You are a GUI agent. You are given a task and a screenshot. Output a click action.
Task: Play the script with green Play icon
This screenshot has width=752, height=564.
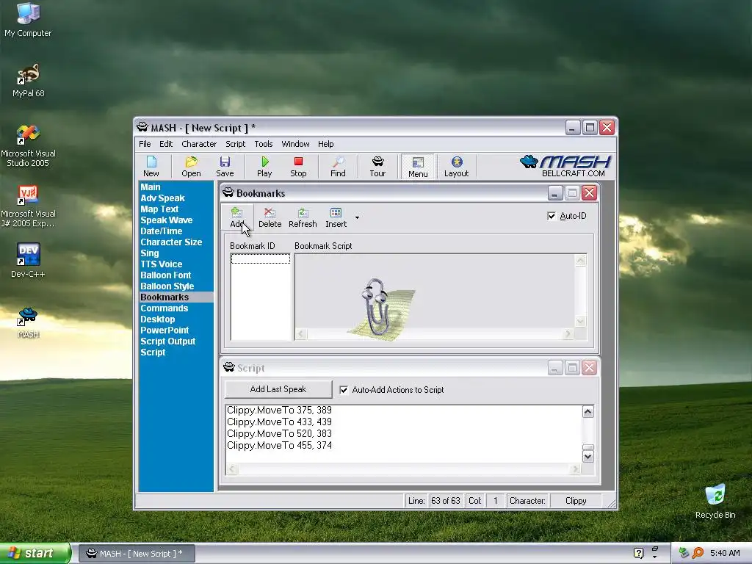point(264,167)
